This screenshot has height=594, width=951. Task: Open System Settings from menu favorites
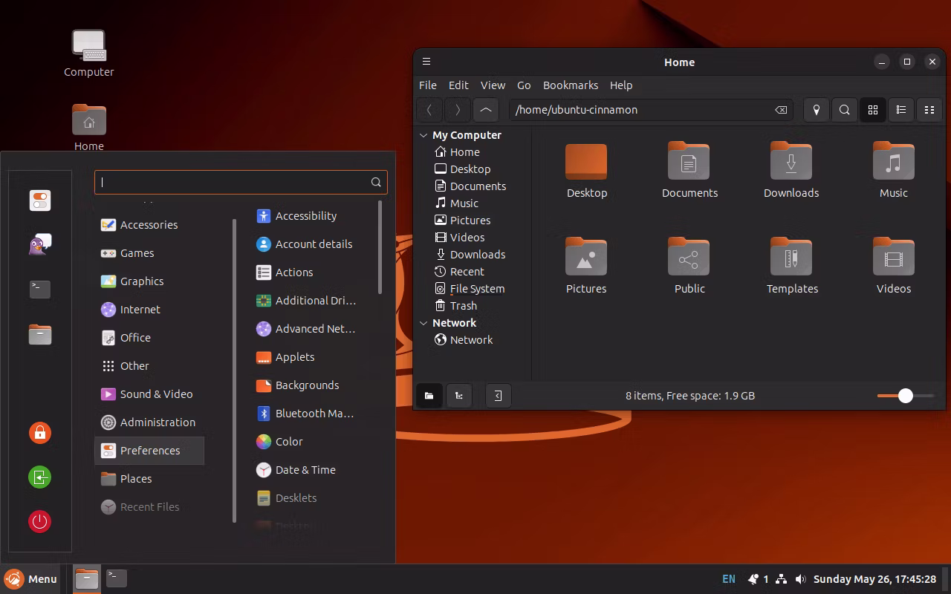40,200
